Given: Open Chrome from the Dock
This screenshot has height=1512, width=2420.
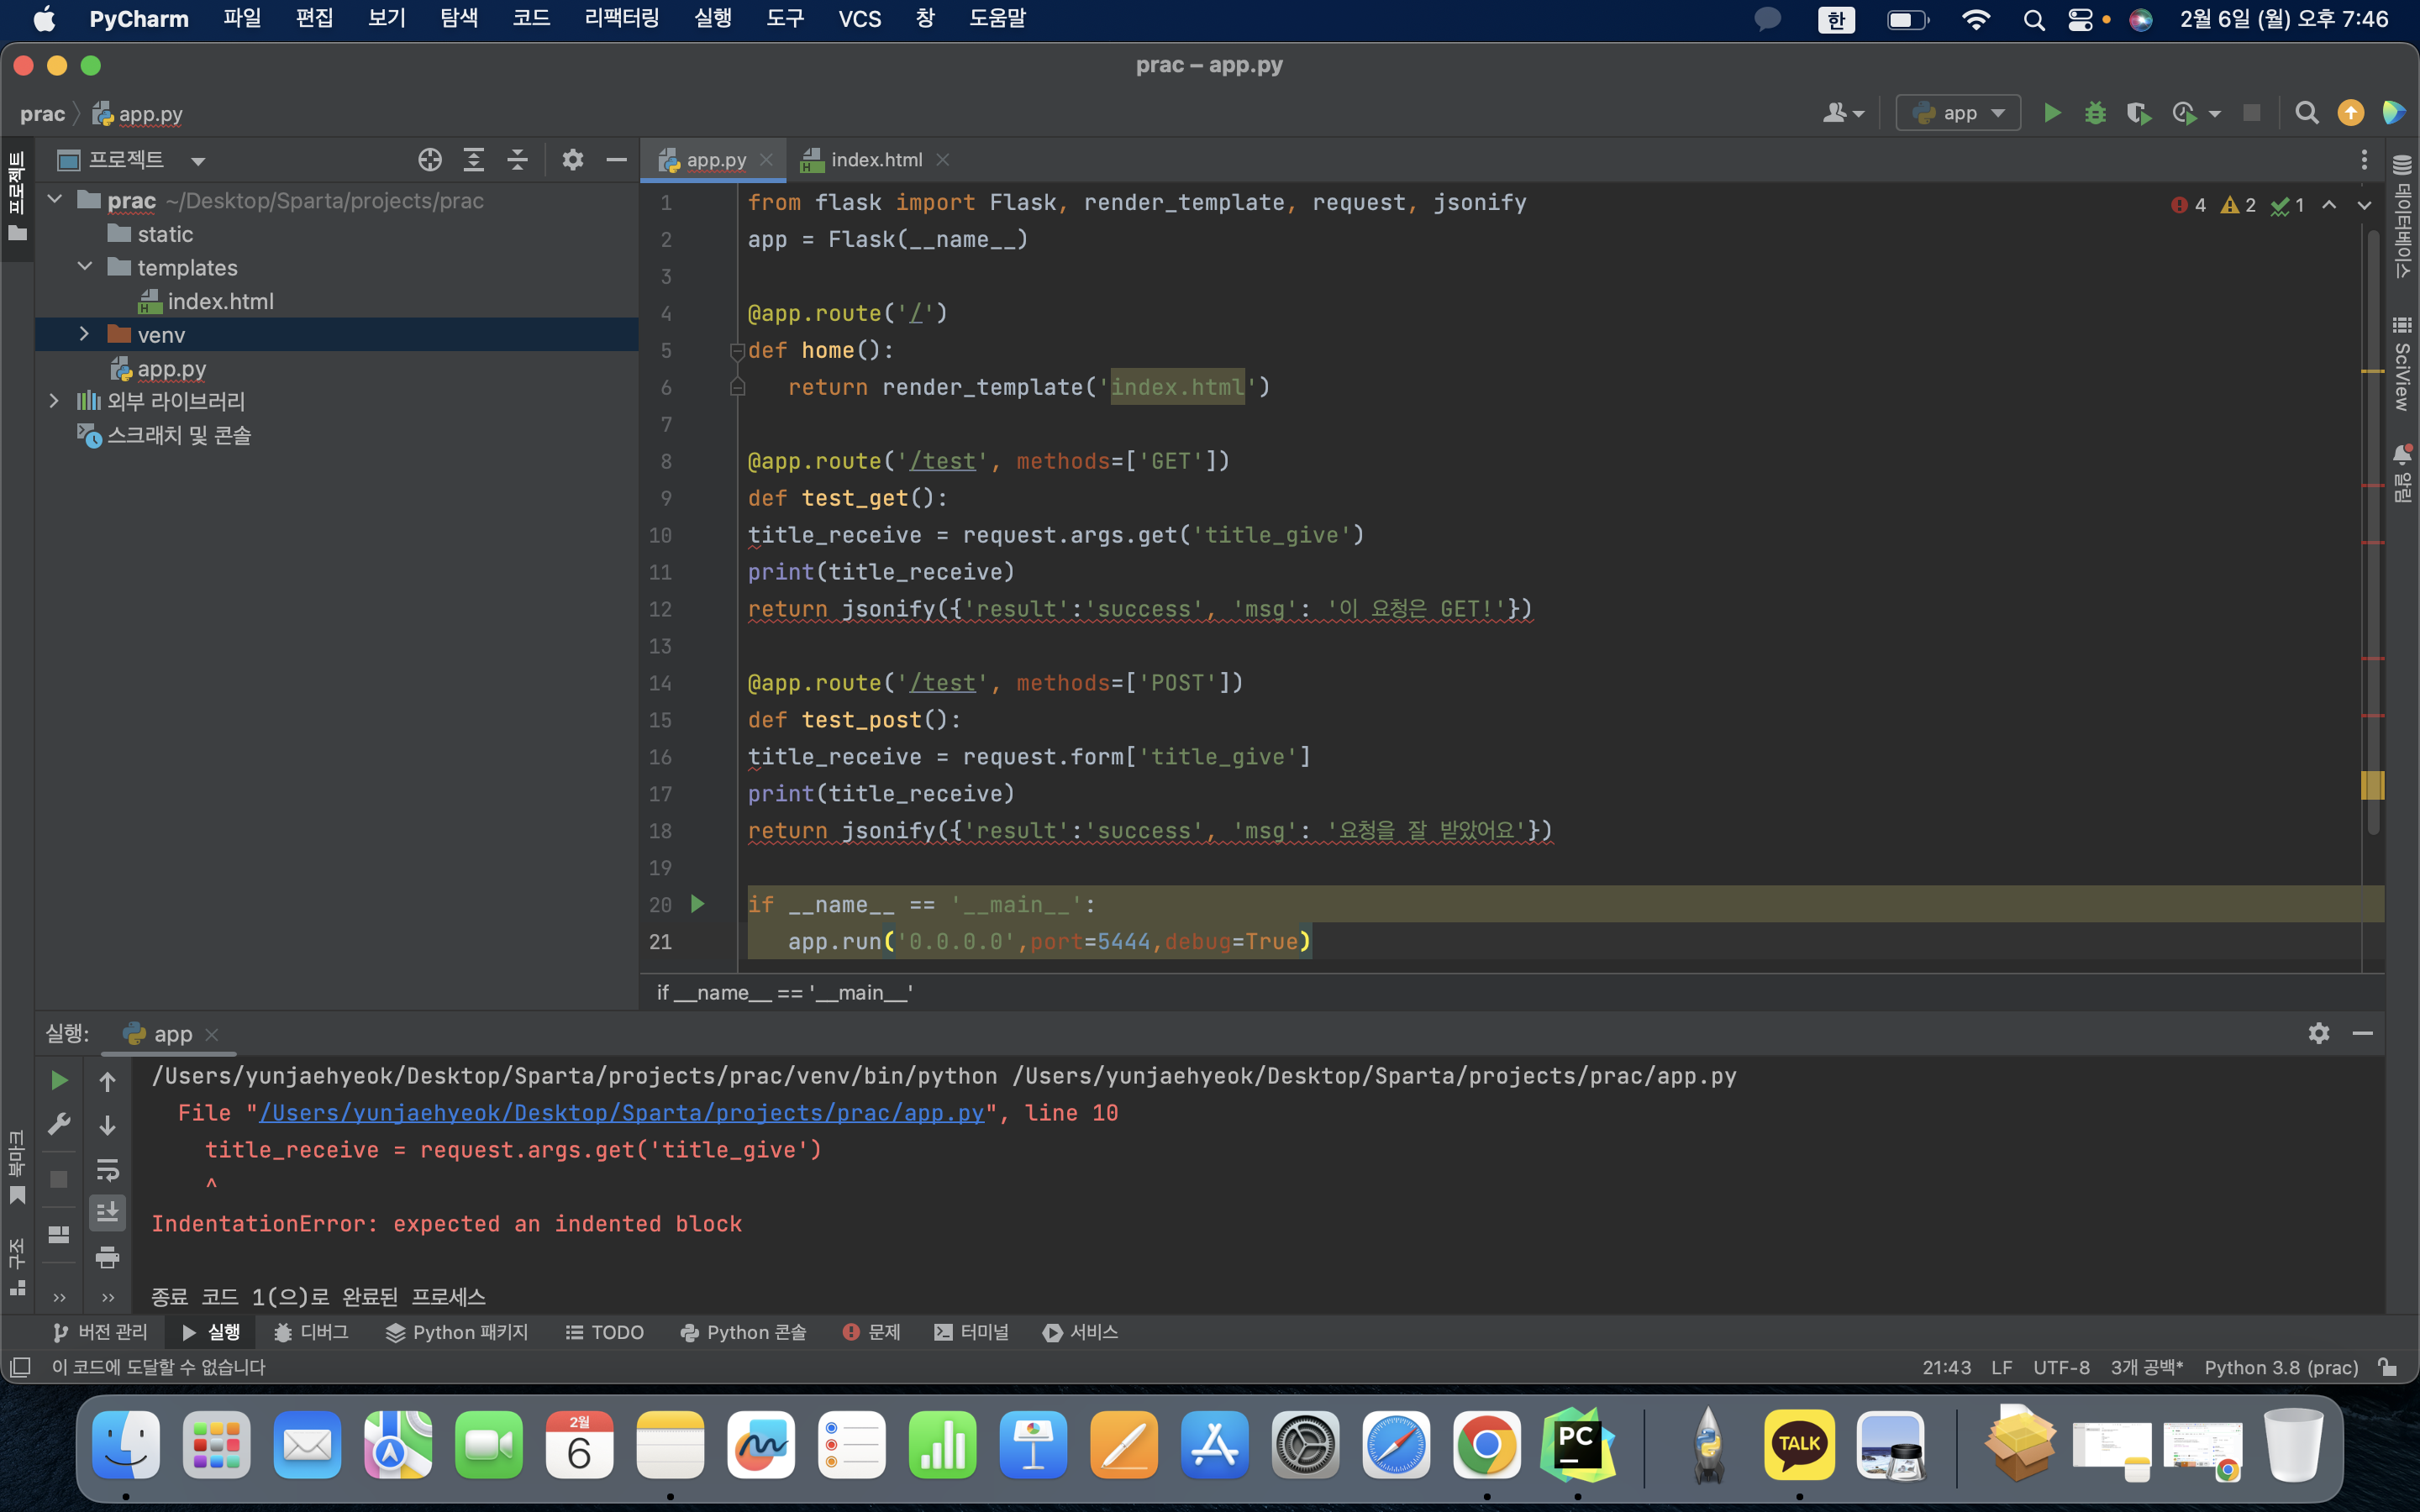Looking at the screenshot, I should [1486, 1445].
